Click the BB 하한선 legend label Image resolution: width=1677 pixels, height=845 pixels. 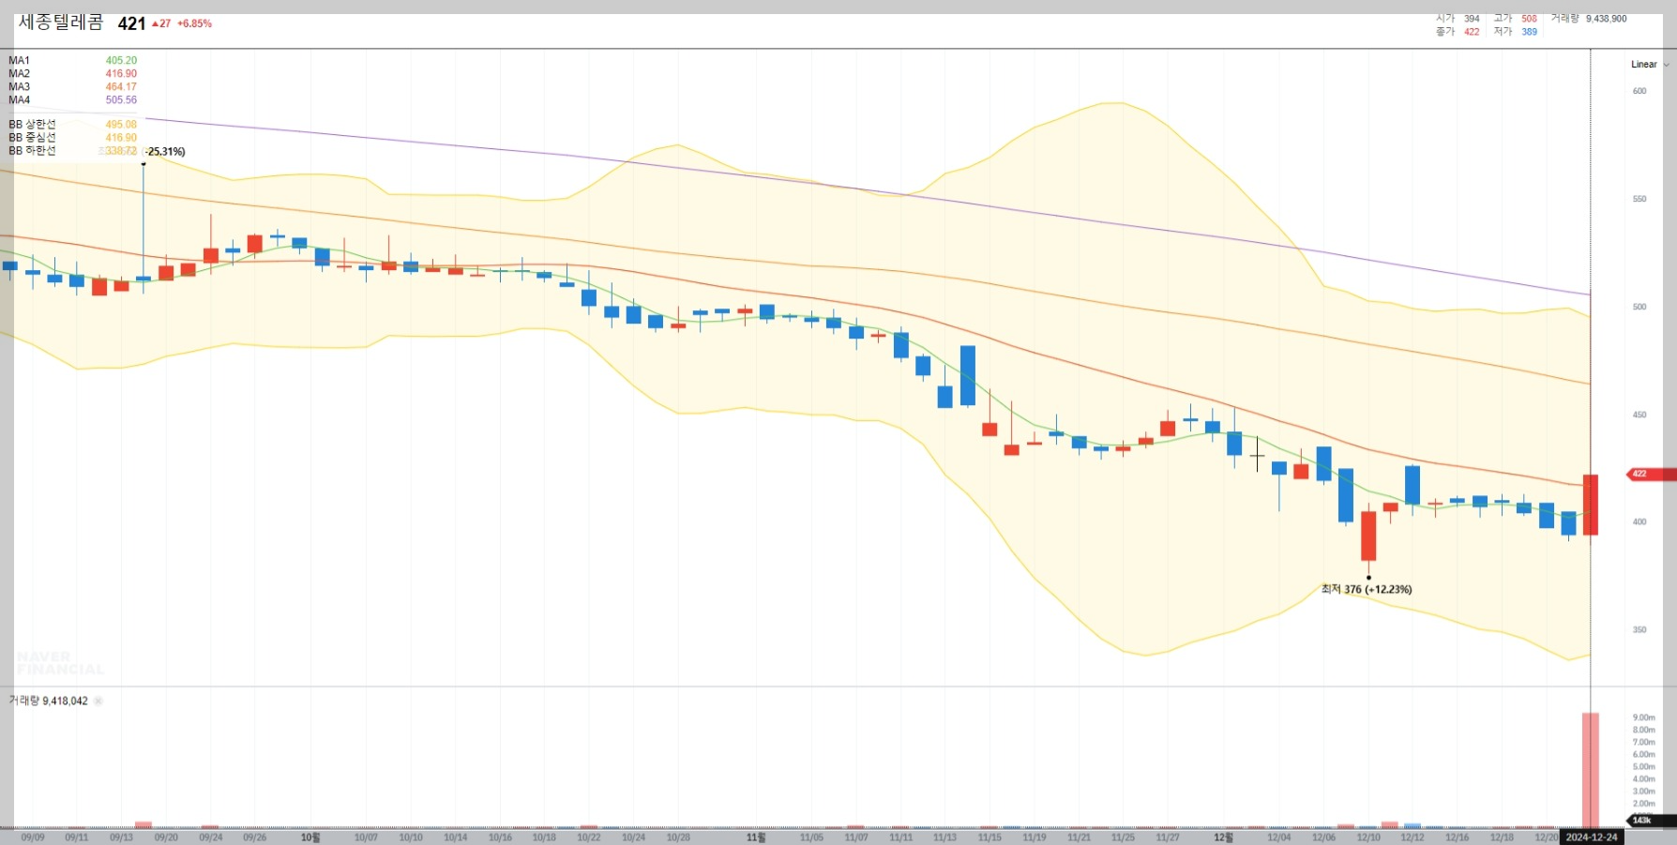click(32, 150)
